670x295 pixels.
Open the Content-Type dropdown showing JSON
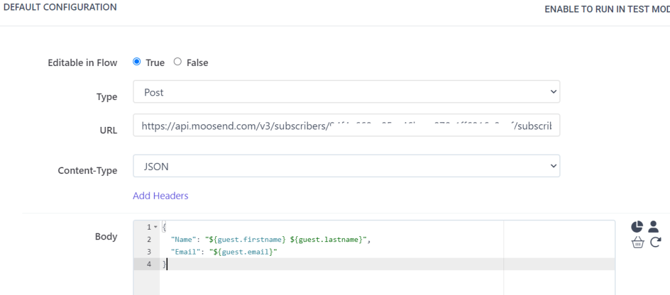coord(346,166)
